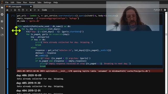Viewport: 168px width, 94px height.
Task: Restart the kernel with circular arrow icon
Action: click(x=35, y=10)
